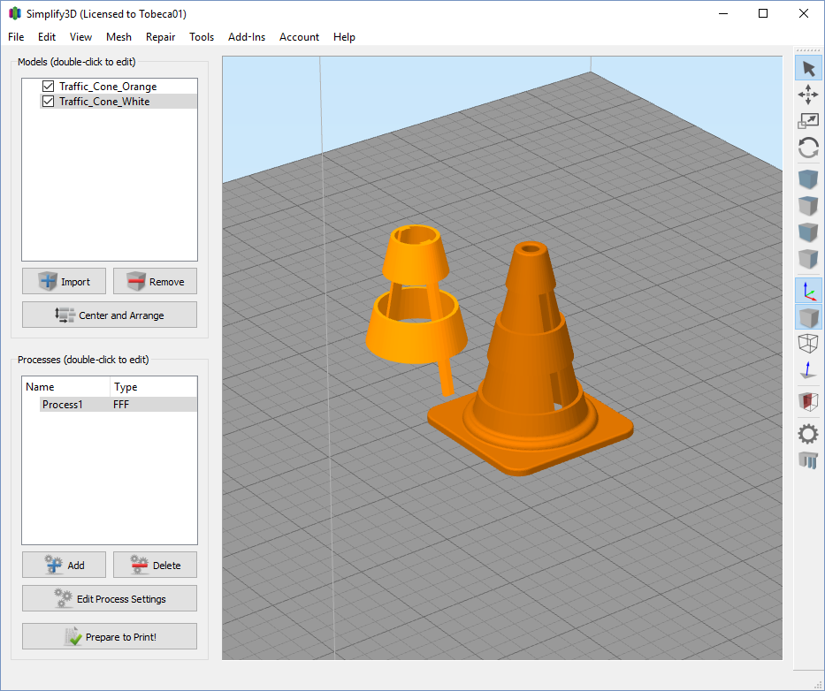Open the Add-Ins menu
The width and height of the screenshot is (825, 691).
tap(247, 37)
